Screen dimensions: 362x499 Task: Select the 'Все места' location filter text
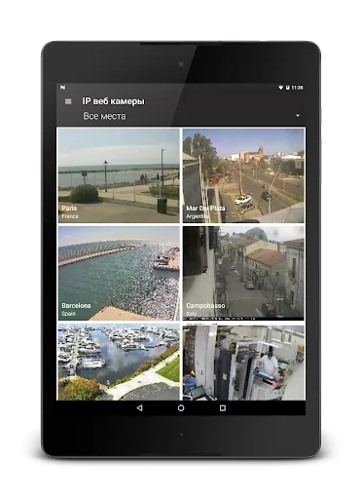pyautogui.click(x=104, y=116)
